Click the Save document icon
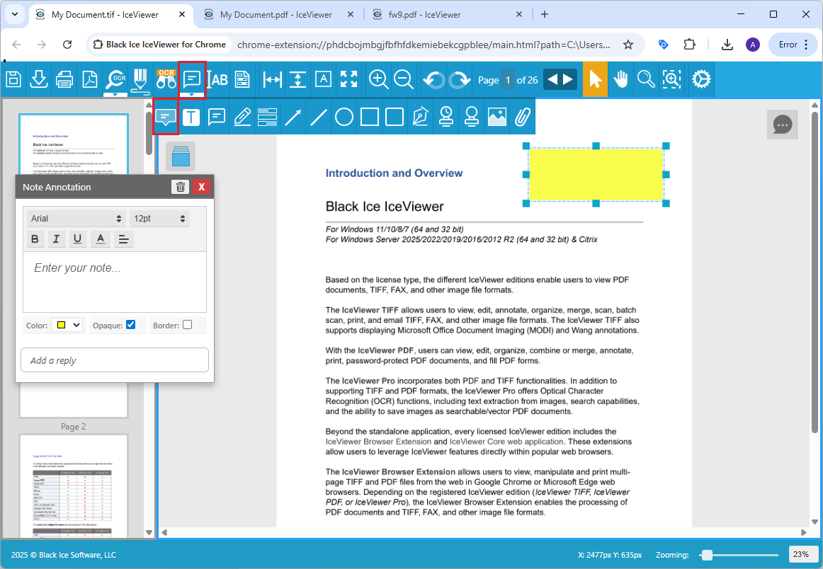This screenshot has height=569, width=823. pyautogui.click(x=13, y=80)
